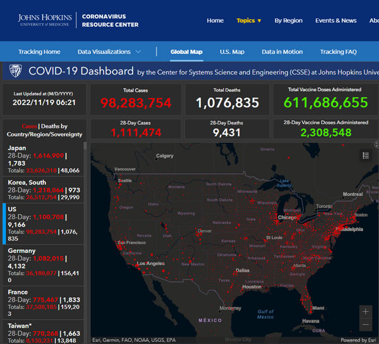Click the Seattle label on the map
379x344 pixels.
point(124,180)
